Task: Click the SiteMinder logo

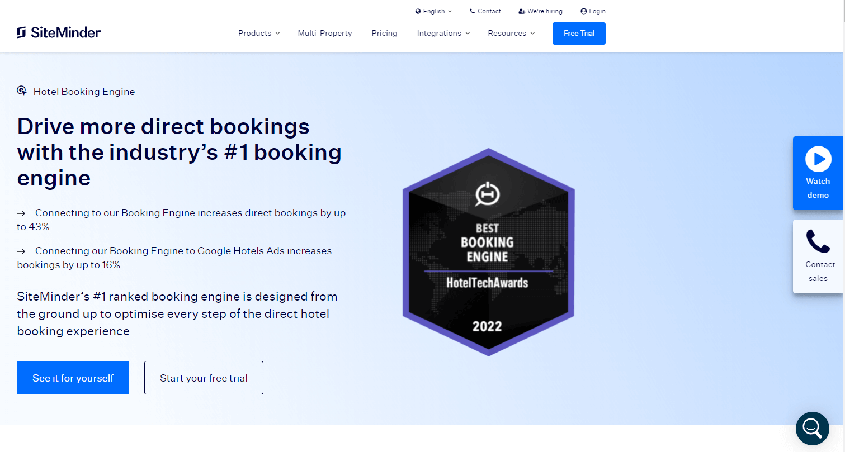Action: click(x=59, y=33)
